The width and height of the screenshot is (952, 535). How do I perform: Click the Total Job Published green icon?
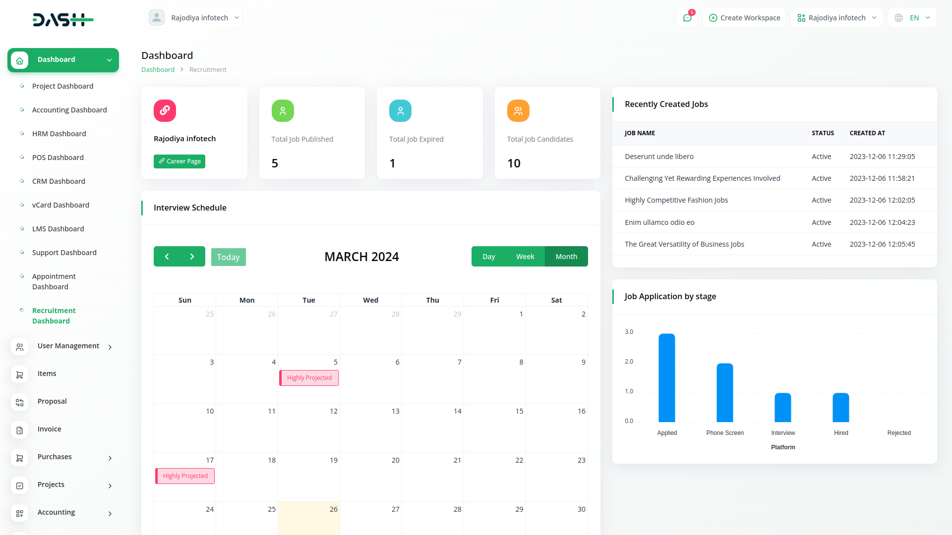(x=283, y=111)
